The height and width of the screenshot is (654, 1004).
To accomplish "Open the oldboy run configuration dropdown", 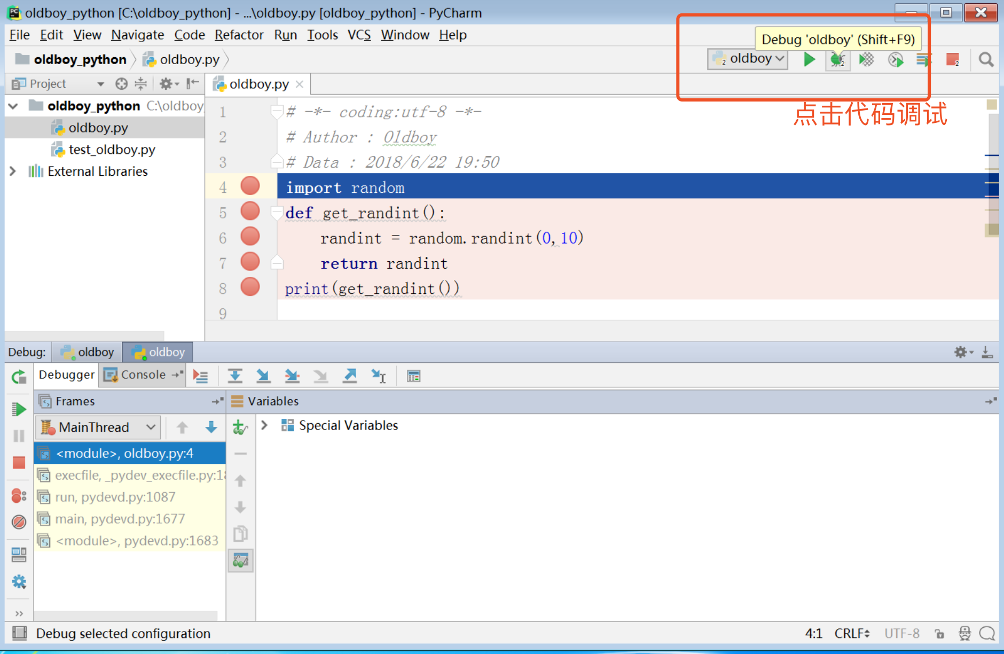I will pos(748,59).
